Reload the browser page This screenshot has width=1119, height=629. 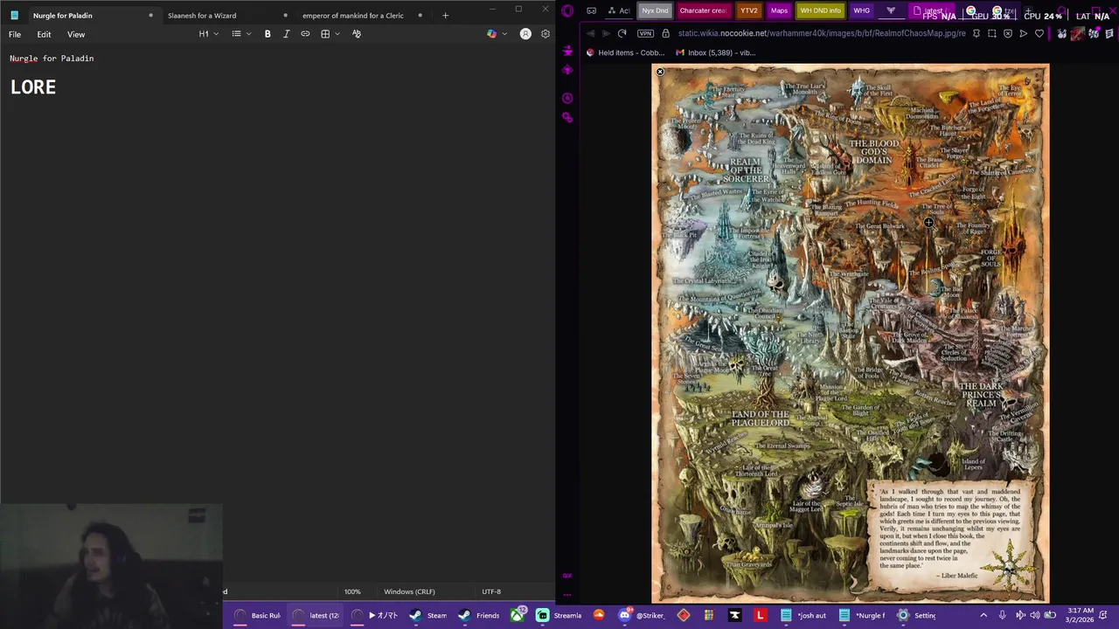[x=622, y=33]
